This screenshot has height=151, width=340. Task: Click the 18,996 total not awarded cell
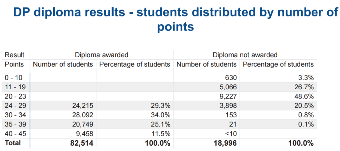[225, 143]
